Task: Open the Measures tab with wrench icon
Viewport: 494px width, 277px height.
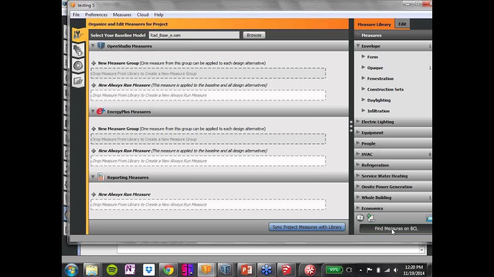Action: pyautogui.click(x=78, y=35)
